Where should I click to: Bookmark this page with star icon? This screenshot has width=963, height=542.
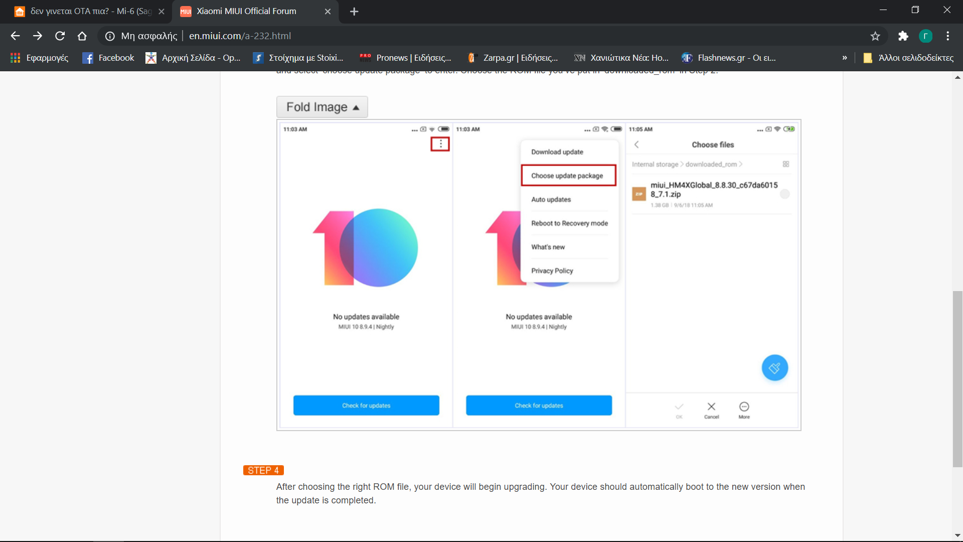pos(875,36)
